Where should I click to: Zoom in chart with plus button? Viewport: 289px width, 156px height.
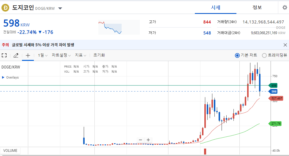148,140
